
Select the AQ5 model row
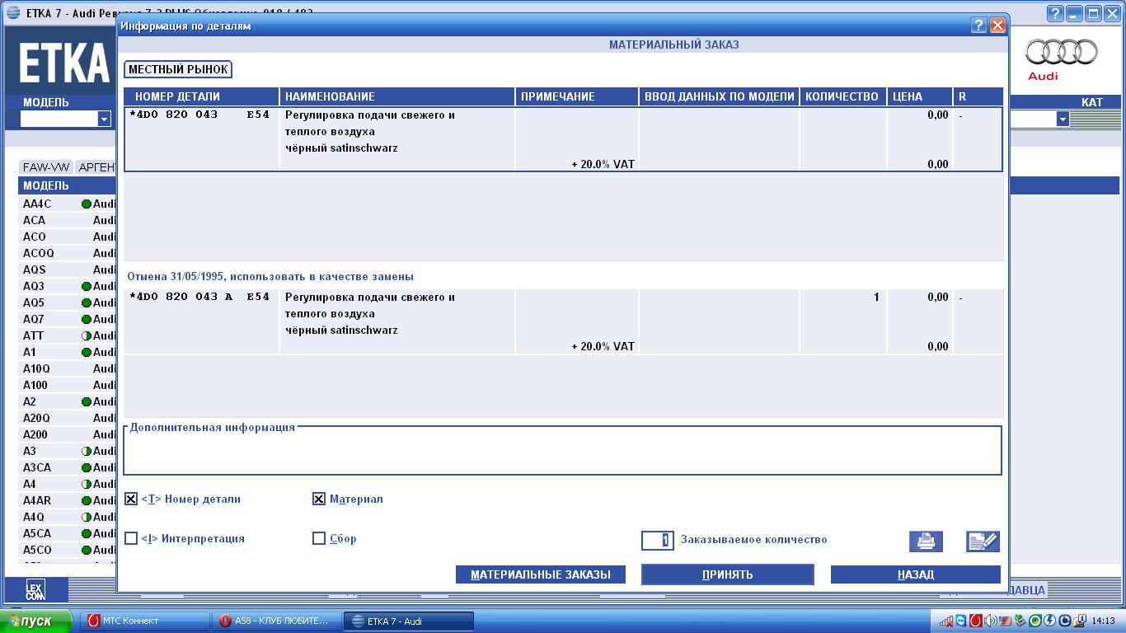click(x=68, y=302)
